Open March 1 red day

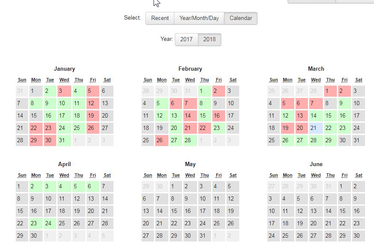[x=331, y=91]
